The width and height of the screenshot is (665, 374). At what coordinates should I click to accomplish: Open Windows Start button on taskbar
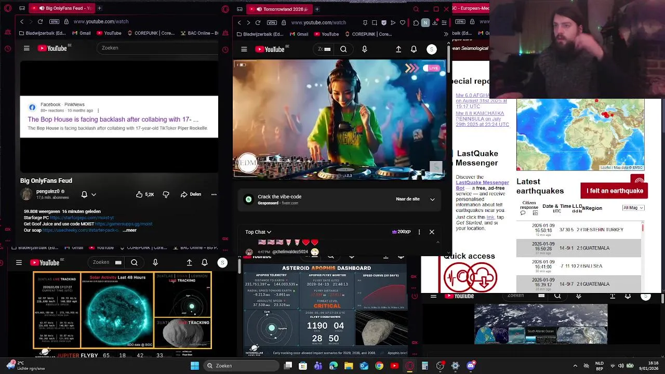(x=195, y=366)
